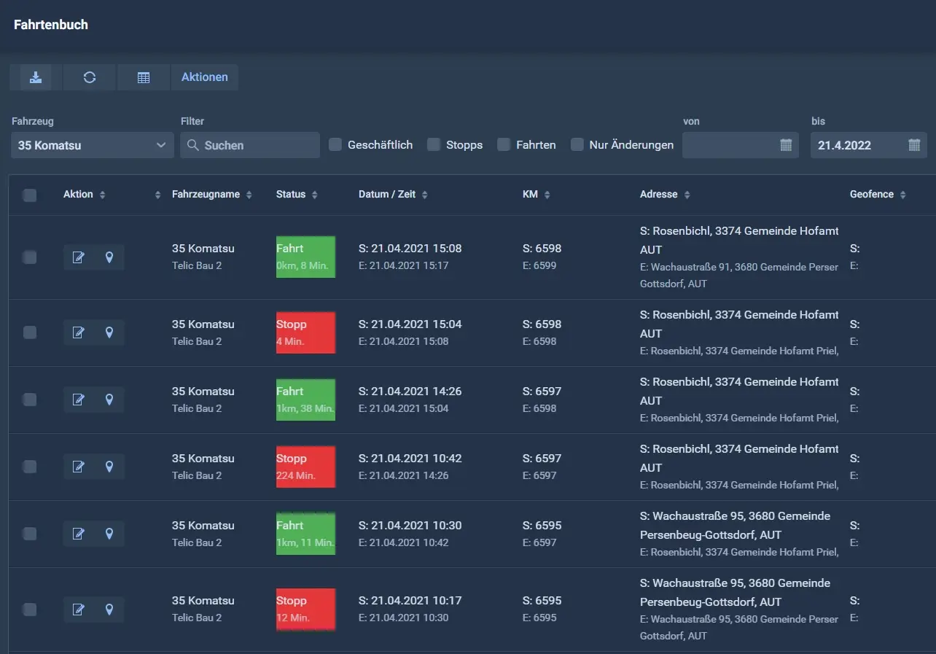Show map location for 15:04 Stopp entry

pos(109,332)
